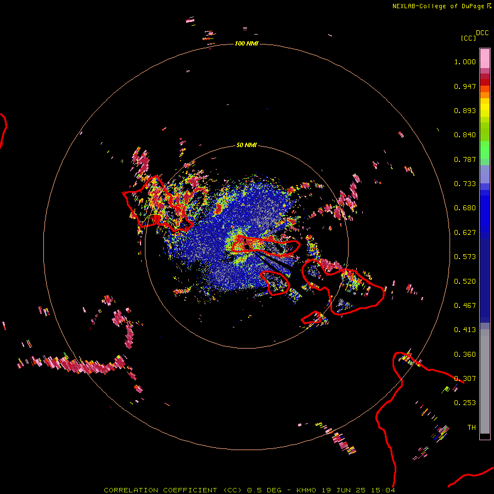Click the 0.680 color scale value

point(465,208)
